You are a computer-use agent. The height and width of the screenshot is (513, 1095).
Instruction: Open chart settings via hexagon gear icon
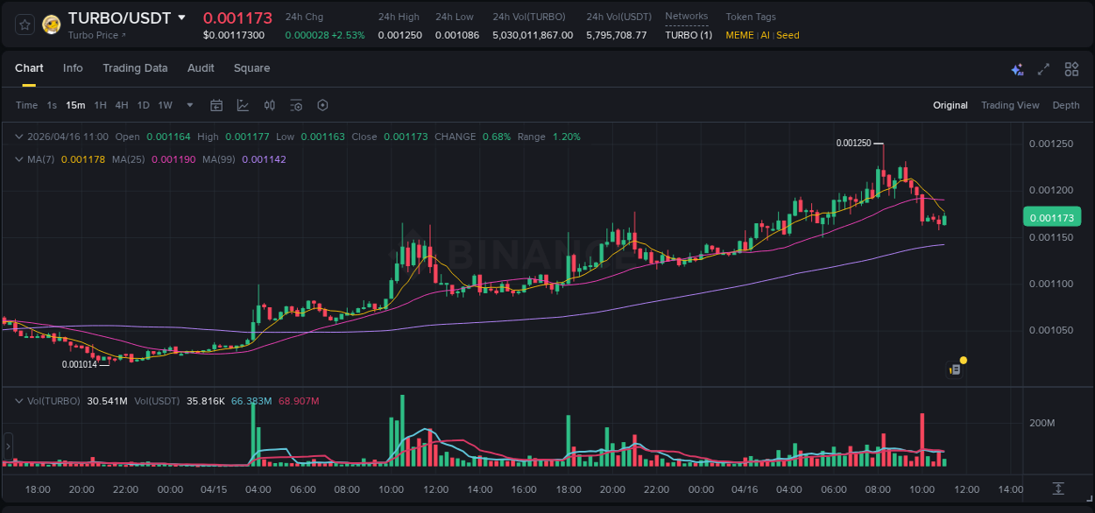click(322, 105)
